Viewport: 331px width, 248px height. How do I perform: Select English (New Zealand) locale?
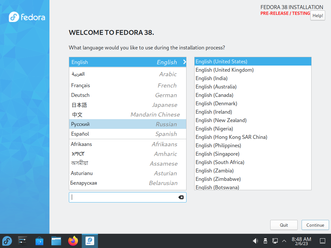click(253, 120)
